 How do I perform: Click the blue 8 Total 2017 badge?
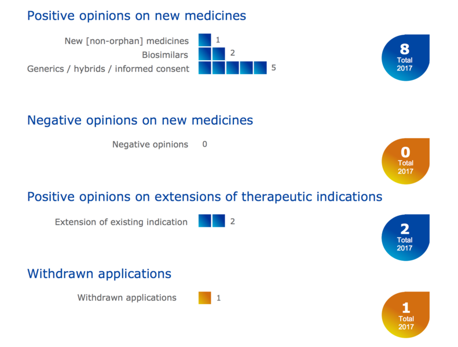click(405, 57)
